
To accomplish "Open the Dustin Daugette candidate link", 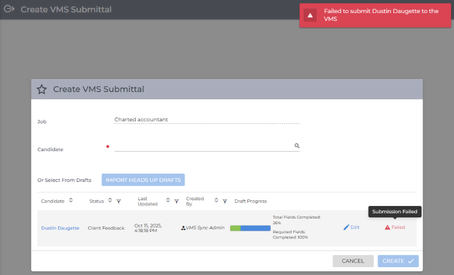I will pos(60,228).
